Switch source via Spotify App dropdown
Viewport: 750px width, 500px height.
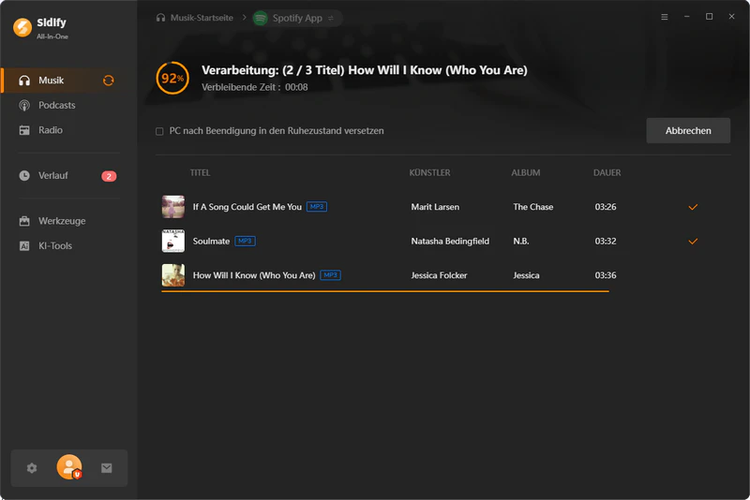297,18
